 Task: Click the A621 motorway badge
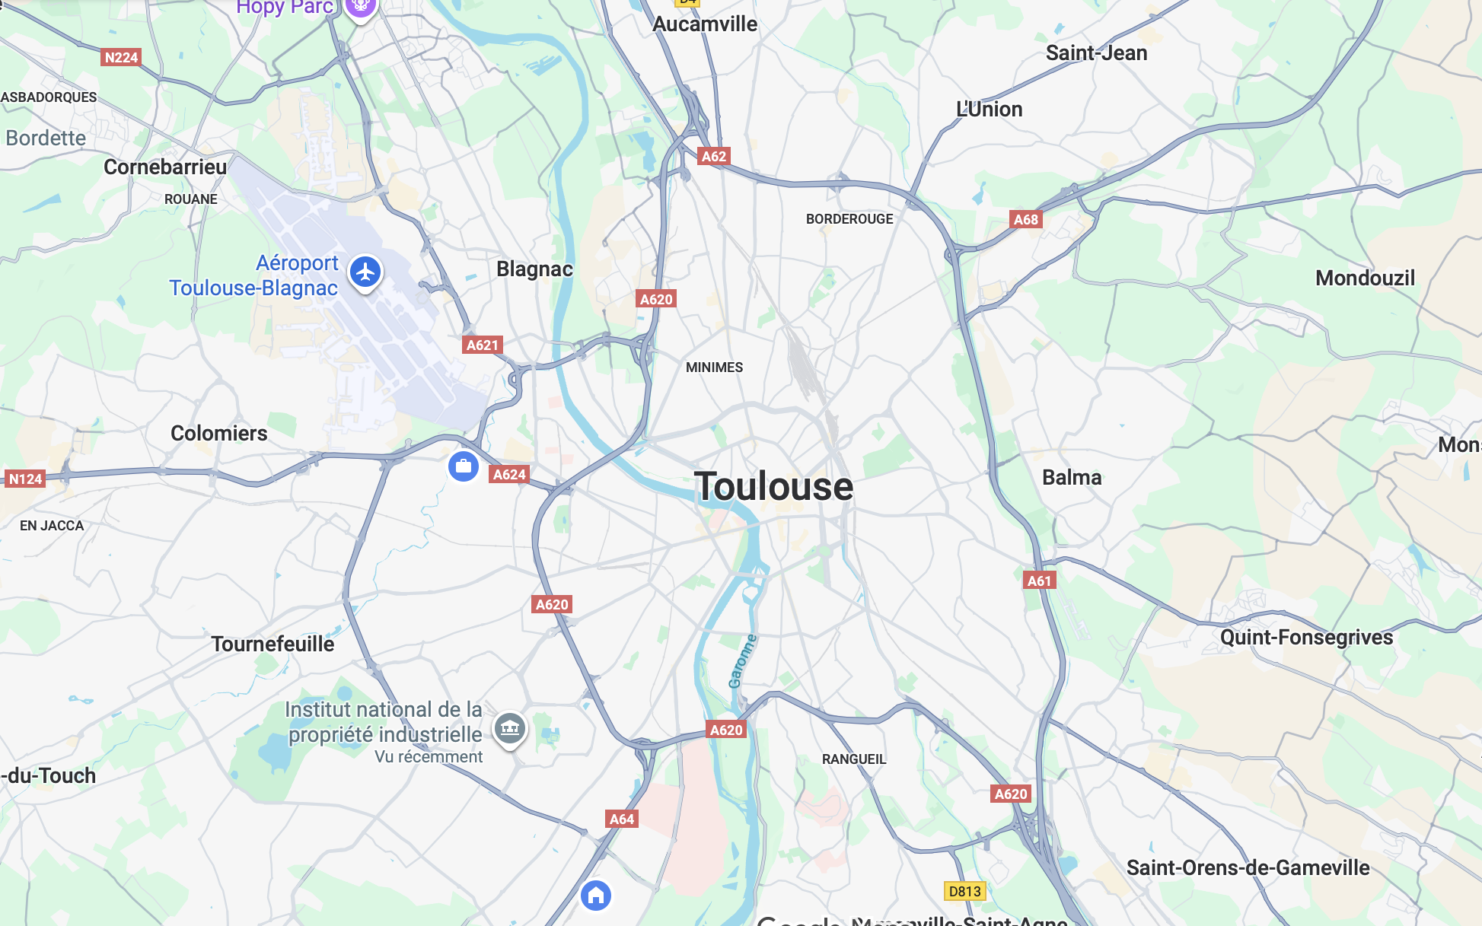click(x=483, y=345)
